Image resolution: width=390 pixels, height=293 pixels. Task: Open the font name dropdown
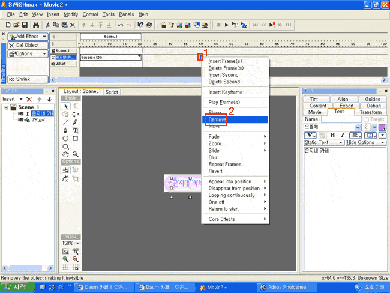click(x=358, y=127)
